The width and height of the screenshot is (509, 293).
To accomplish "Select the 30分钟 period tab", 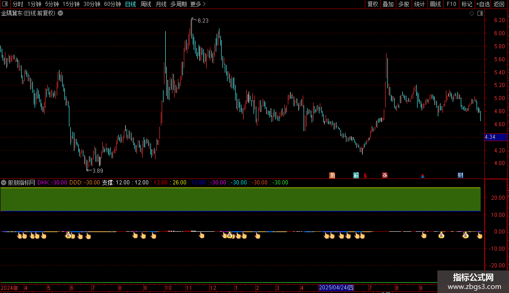I will [x=92, y=4].
